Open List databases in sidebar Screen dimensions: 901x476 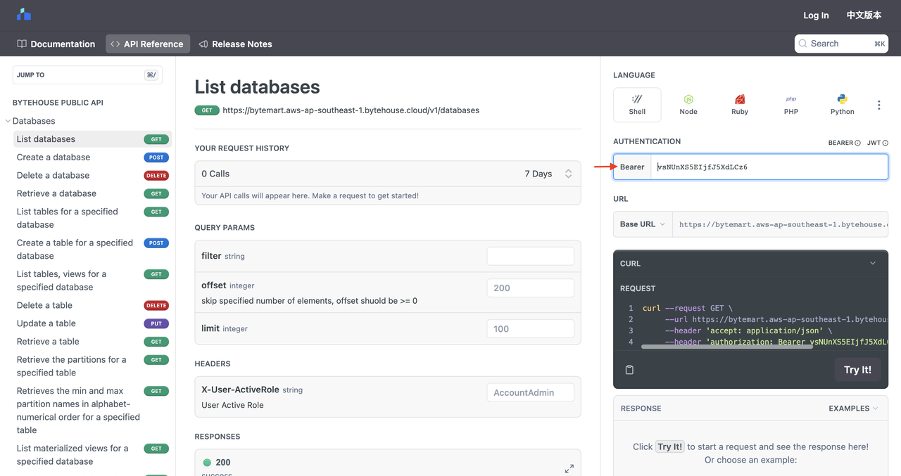(x=92, y=139)
